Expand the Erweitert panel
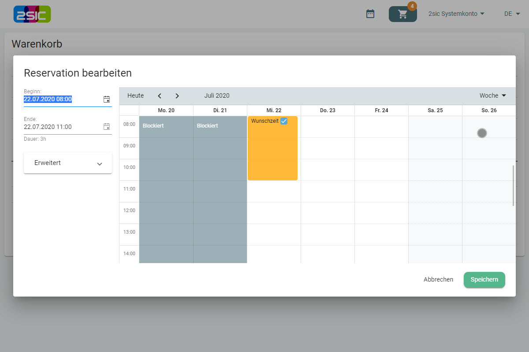This screenshot has width=529, height=352. click(x=68, y=163)
